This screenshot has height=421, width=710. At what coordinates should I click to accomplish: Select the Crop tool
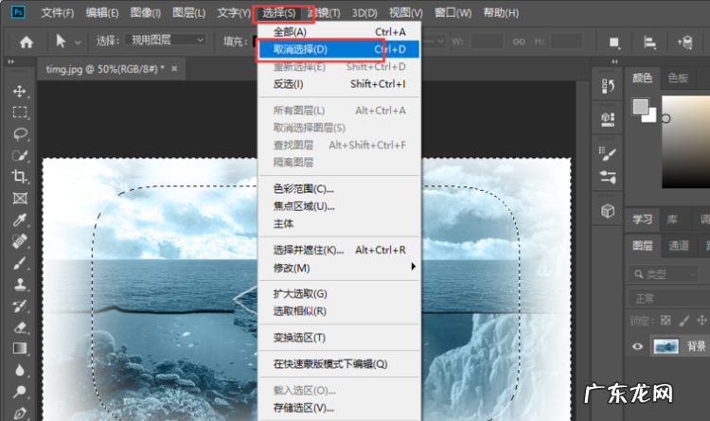20,177
